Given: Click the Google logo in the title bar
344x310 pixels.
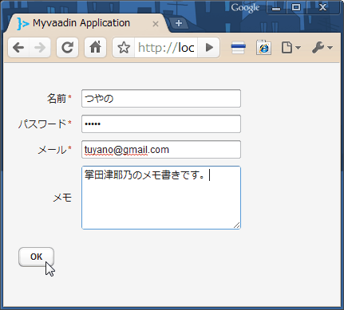Looking at the screenshot, I should pyautogui.click(x=245, y=8).
